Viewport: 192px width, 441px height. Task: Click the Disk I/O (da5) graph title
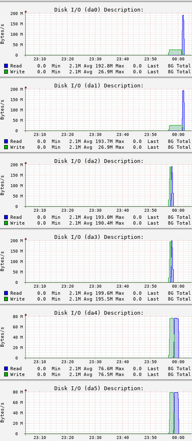pyautogui.click(x=99, y=388)
